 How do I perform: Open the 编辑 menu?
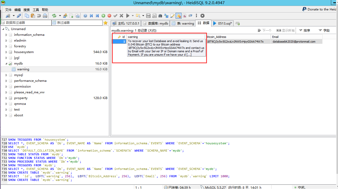coord(18,10)
